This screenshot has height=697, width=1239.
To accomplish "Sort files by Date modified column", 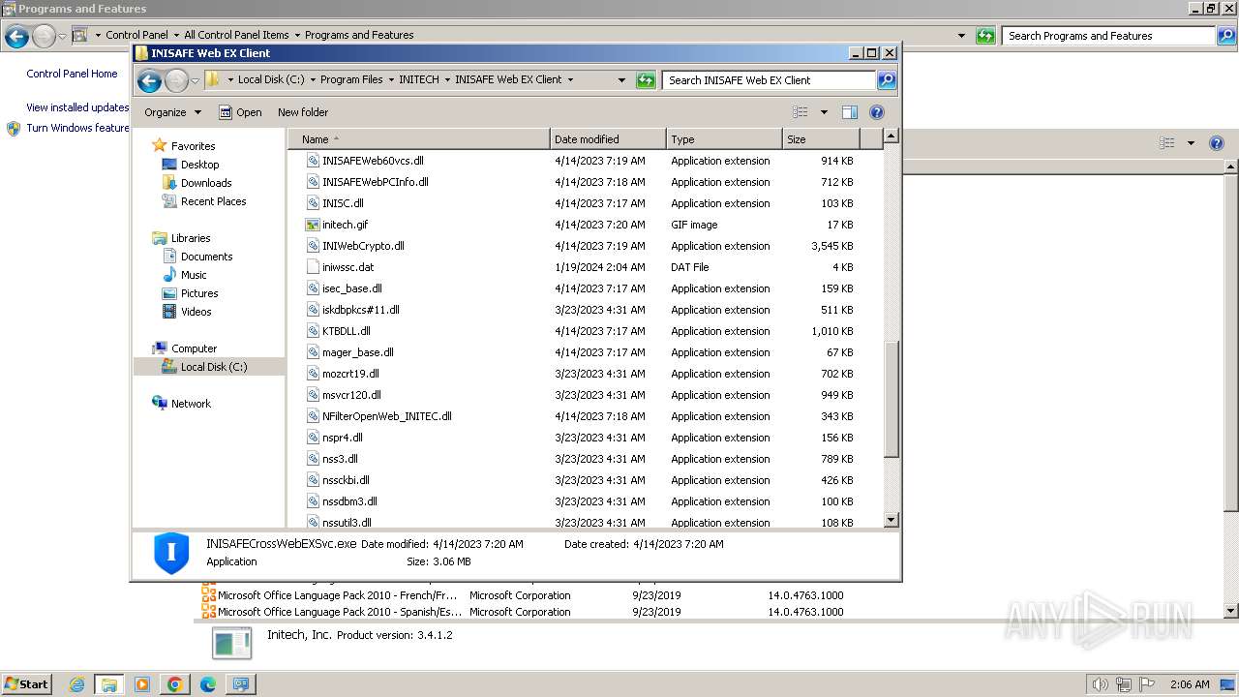I will point(608,139).
